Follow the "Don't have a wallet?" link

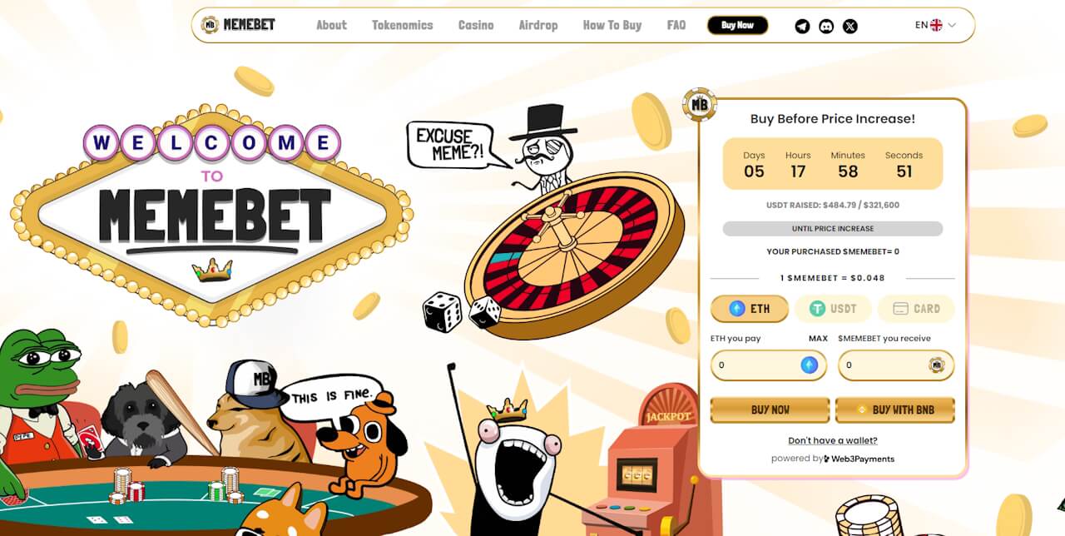click(833, 440)
